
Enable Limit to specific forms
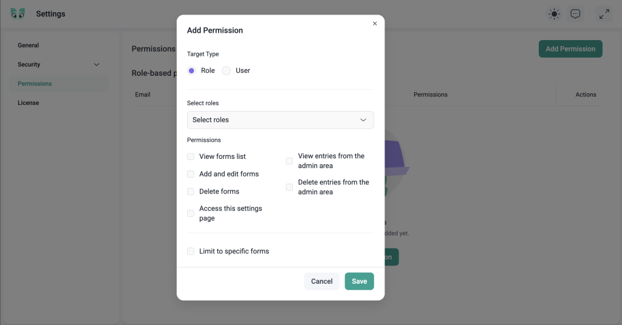tap(191, 251)
